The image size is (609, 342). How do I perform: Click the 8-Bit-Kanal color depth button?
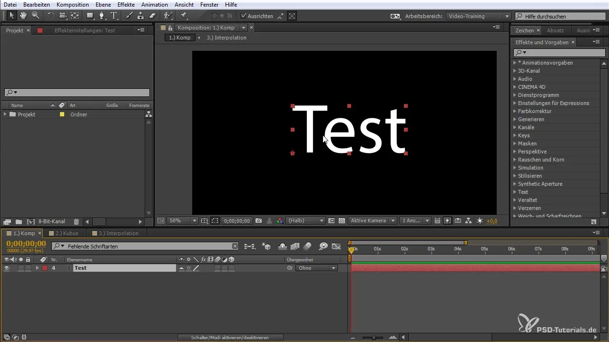tap(52, 222)
